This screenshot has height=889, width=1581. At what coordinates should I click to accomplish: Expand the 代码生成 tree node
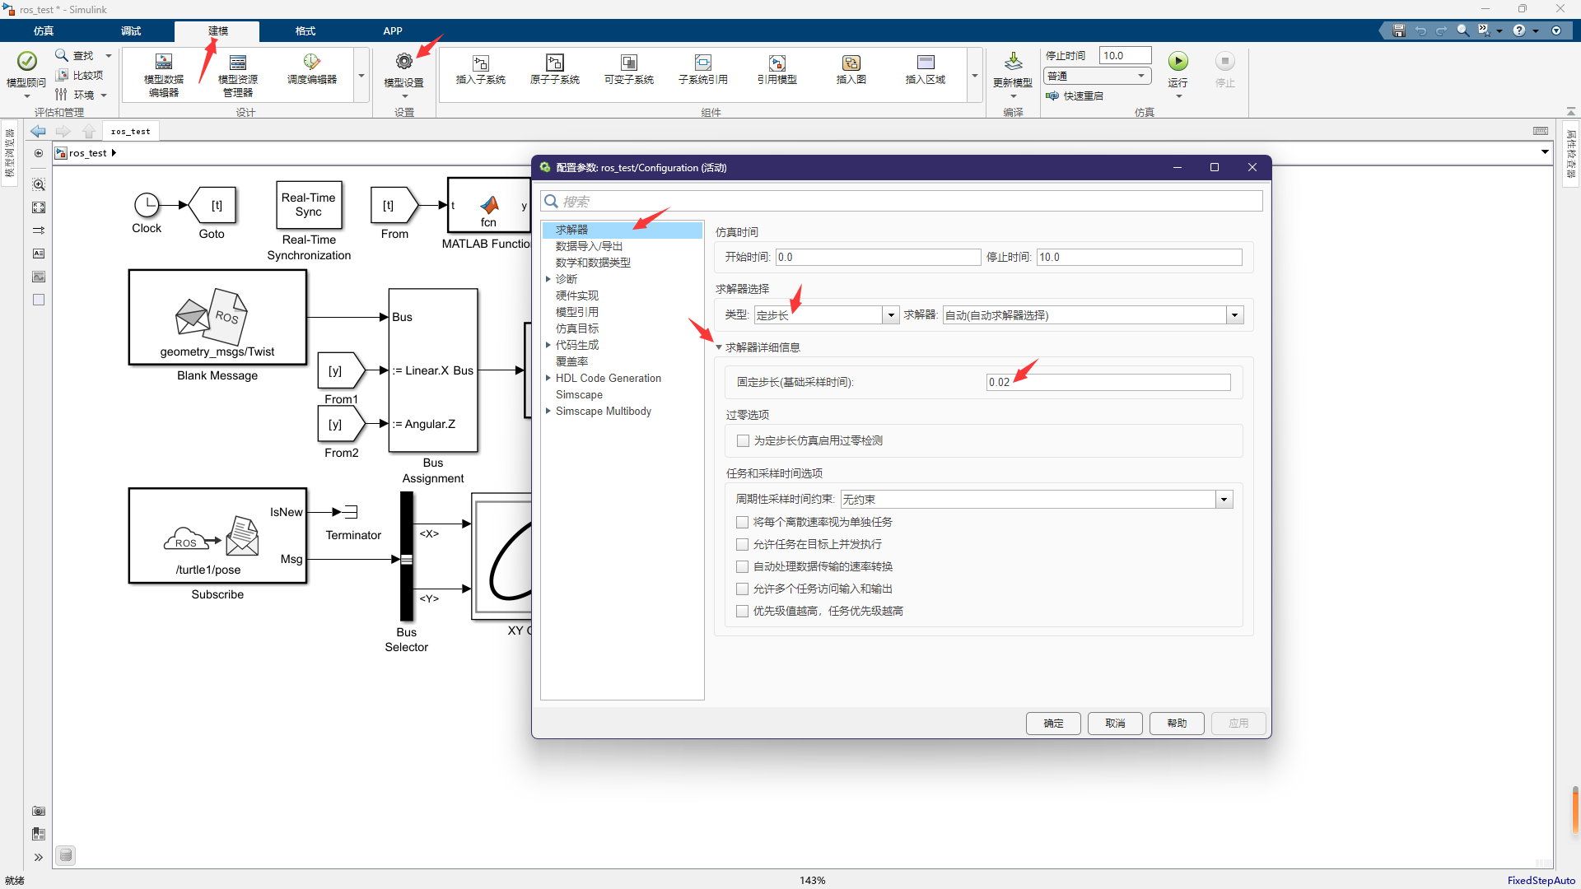[x=548, y=345]
